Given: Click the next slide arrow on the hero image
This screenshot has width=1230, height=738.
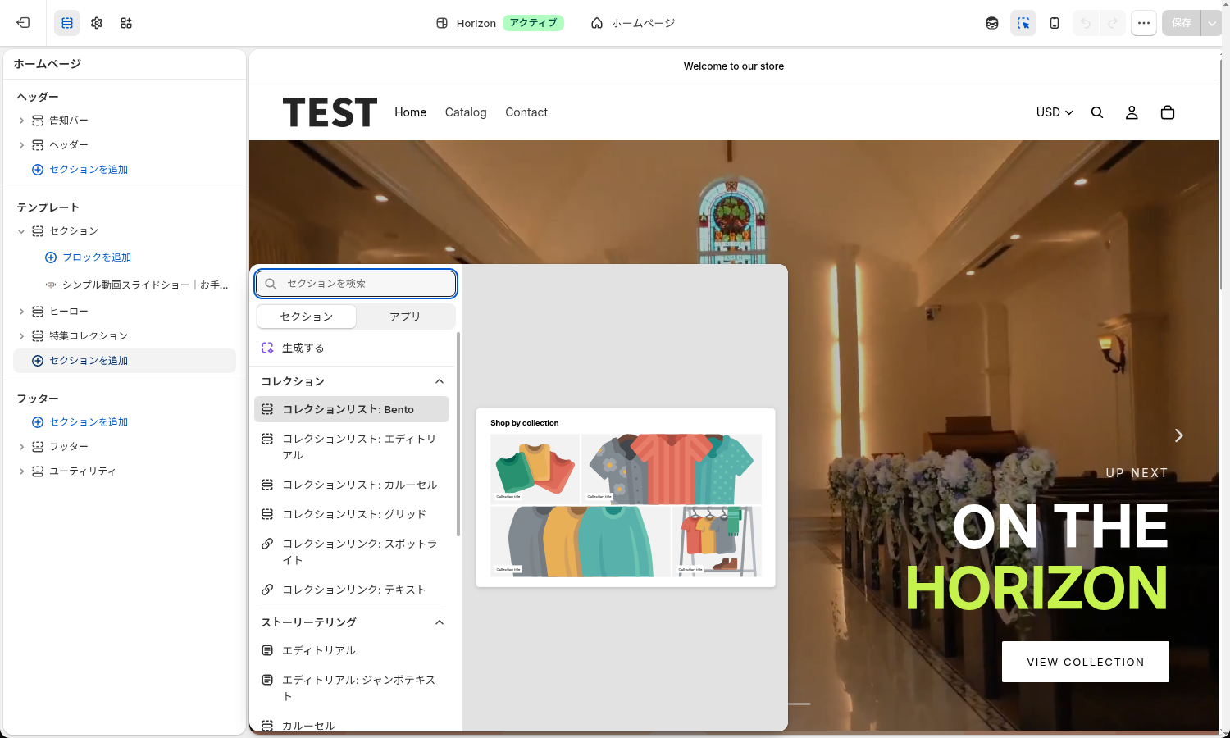Looking at the screenshot, I should tap(1178, 435).
